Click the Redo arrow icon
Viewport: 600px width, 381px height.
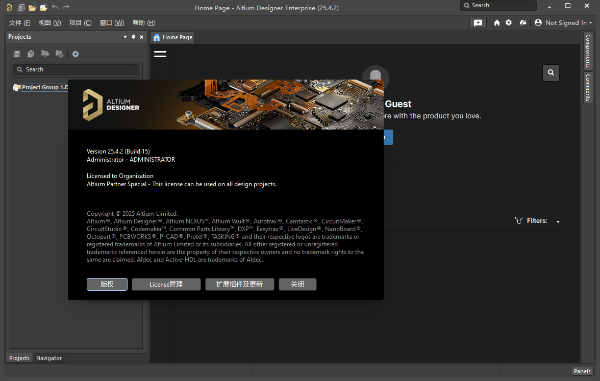coord(66,7)
